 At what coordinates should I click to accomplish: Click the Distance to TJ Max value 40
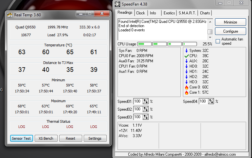coord(46,70)
